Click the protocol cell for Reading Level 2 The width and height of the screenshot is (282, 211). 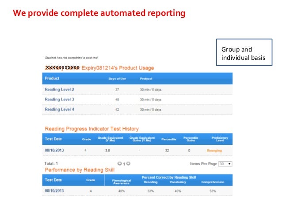coord(151,89)
